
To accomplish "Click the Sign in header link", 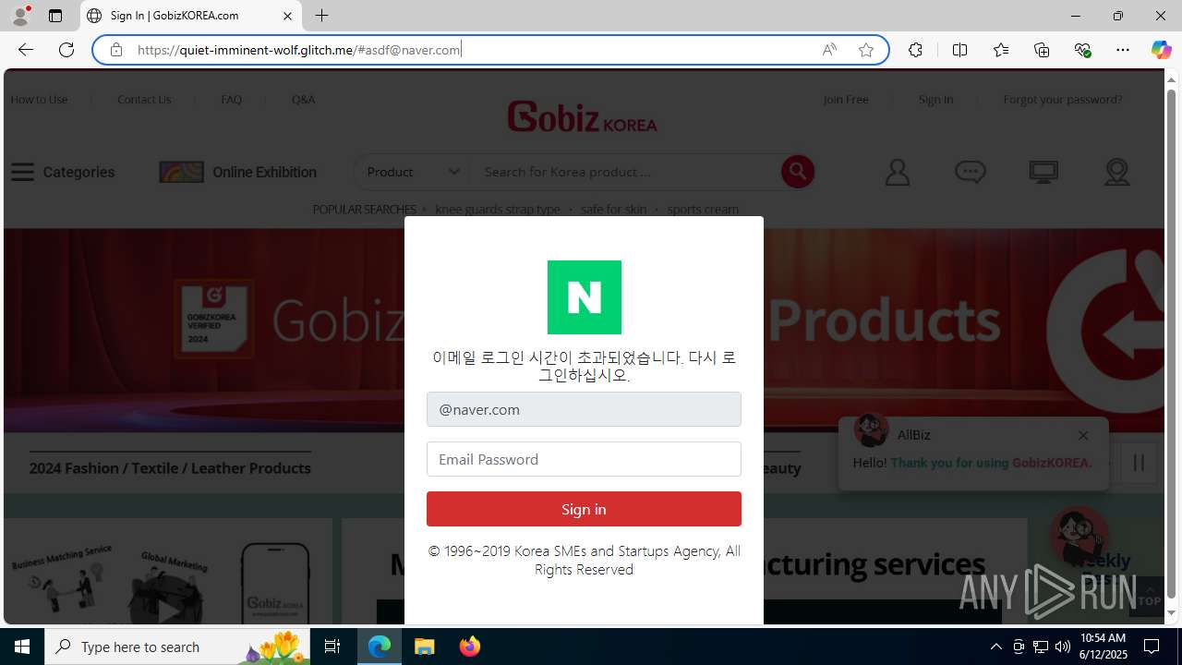I will coord(935,99).
